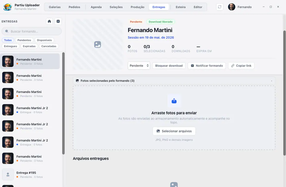Click the deliveries list scrollbar

pyautogui.click(x=63, y=103)
